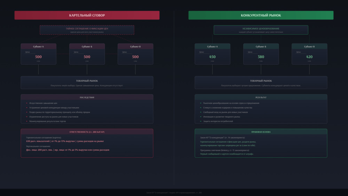Click ТОВАРНЫЙ РЫНОК box stating конкуренция отсутствует
This screenshot has height=196, width=348.
(x=87, y=83)
